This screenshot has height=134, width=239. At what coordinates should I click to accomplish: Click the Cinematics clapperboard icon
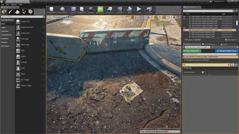pyautogui.click(x=120, y=9)
